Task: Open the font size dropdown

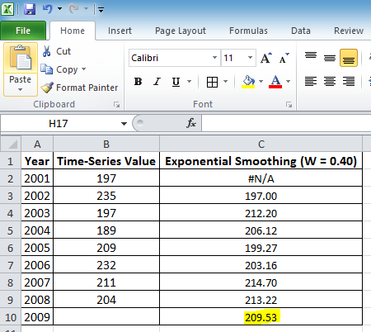Action: tap(250, 58)
